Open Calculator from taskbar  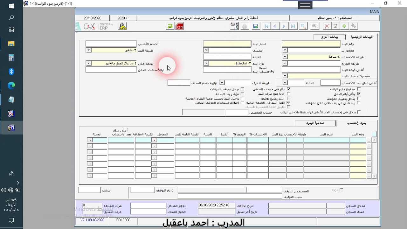(11, 58)
